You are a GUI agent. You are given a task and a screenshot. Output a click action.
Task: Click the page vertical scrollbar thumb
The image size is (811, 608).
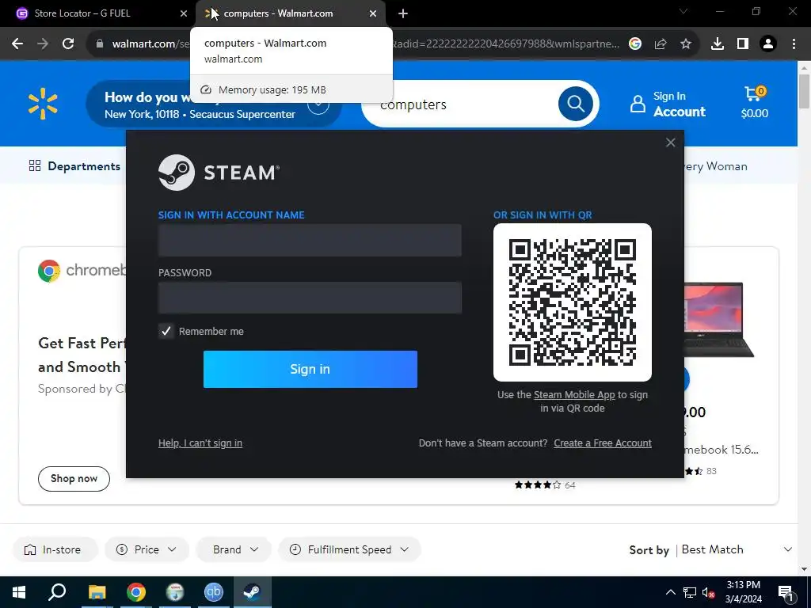coord(804,91)
